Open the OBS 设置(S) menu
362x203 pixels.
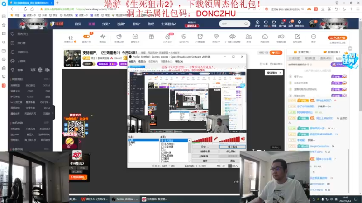(142, 62)
